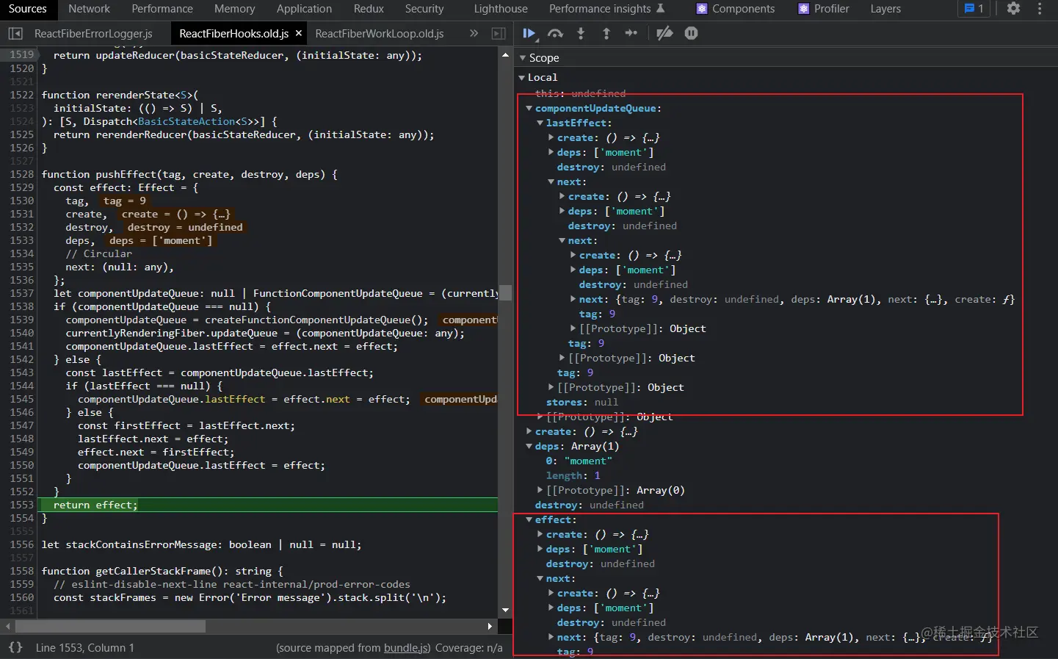Toggle pause on exceptions
Viewport: 1058px width, 659px height.
click(691, 33)
